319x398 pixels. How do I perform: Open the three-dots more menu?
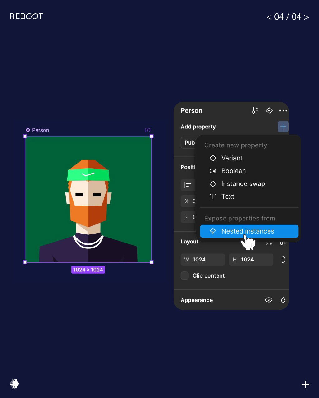coord(283,111)
